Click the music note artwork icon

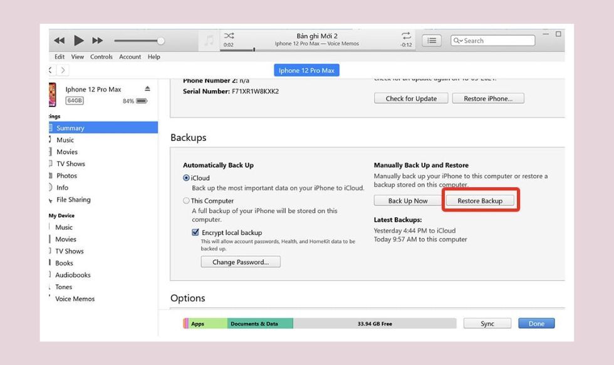[x=209, y=40]
